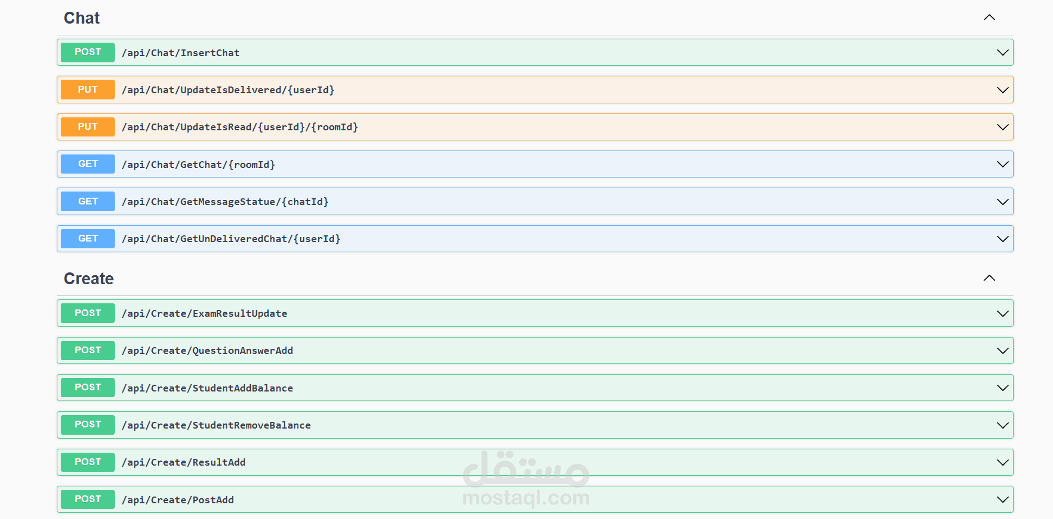1053x519 pixels.
Task: Expand the ResultAdd endpoint arrow
Action: [x=1002, y=462]
